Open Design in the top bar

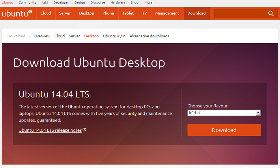click(x=80, y=3)
